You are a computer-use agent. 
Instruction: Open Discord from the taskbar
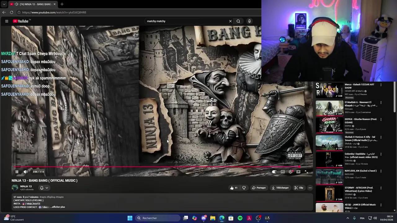[x=204, y=218]
